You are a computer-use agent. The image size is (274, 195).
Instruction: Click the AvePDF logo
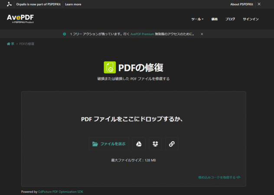20,19
